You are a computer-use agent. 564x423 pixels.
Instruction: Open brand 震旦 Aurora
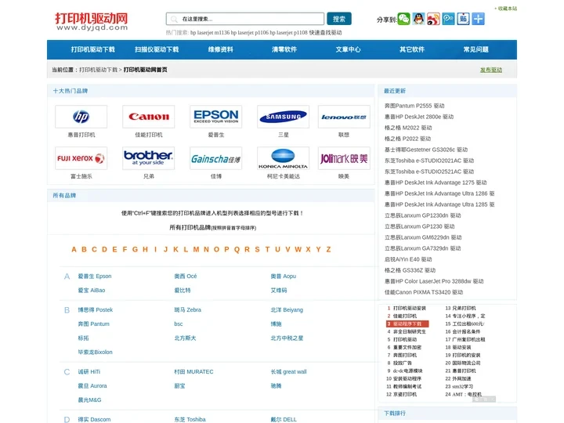click(x=92, y=385)
